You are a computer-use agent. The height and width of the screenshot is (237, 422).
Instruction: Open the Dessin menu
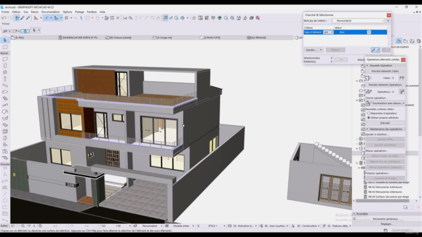(x=34, y=12)
